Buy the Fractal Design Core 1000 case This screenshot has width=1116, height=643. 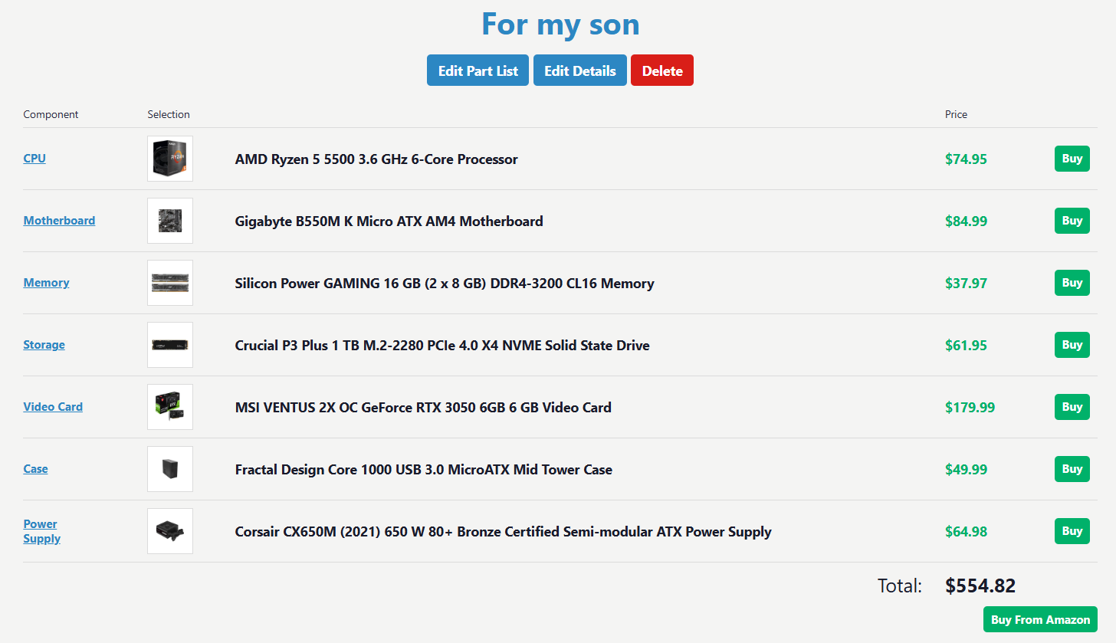pyautogui.click(x=1072, y=469)
